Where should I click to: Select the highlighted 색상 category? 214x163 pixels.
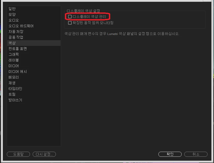(x=34, y=43)
